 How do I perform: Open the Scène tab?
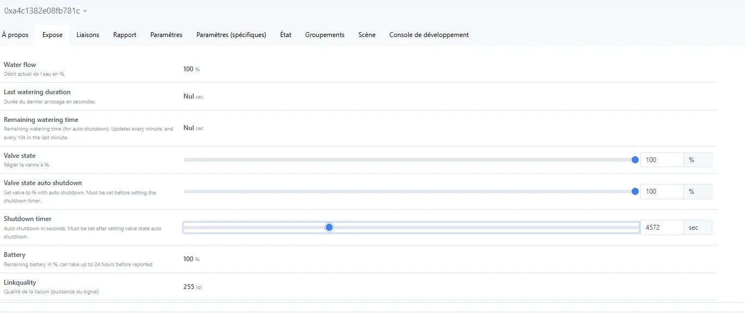point(367,35)
